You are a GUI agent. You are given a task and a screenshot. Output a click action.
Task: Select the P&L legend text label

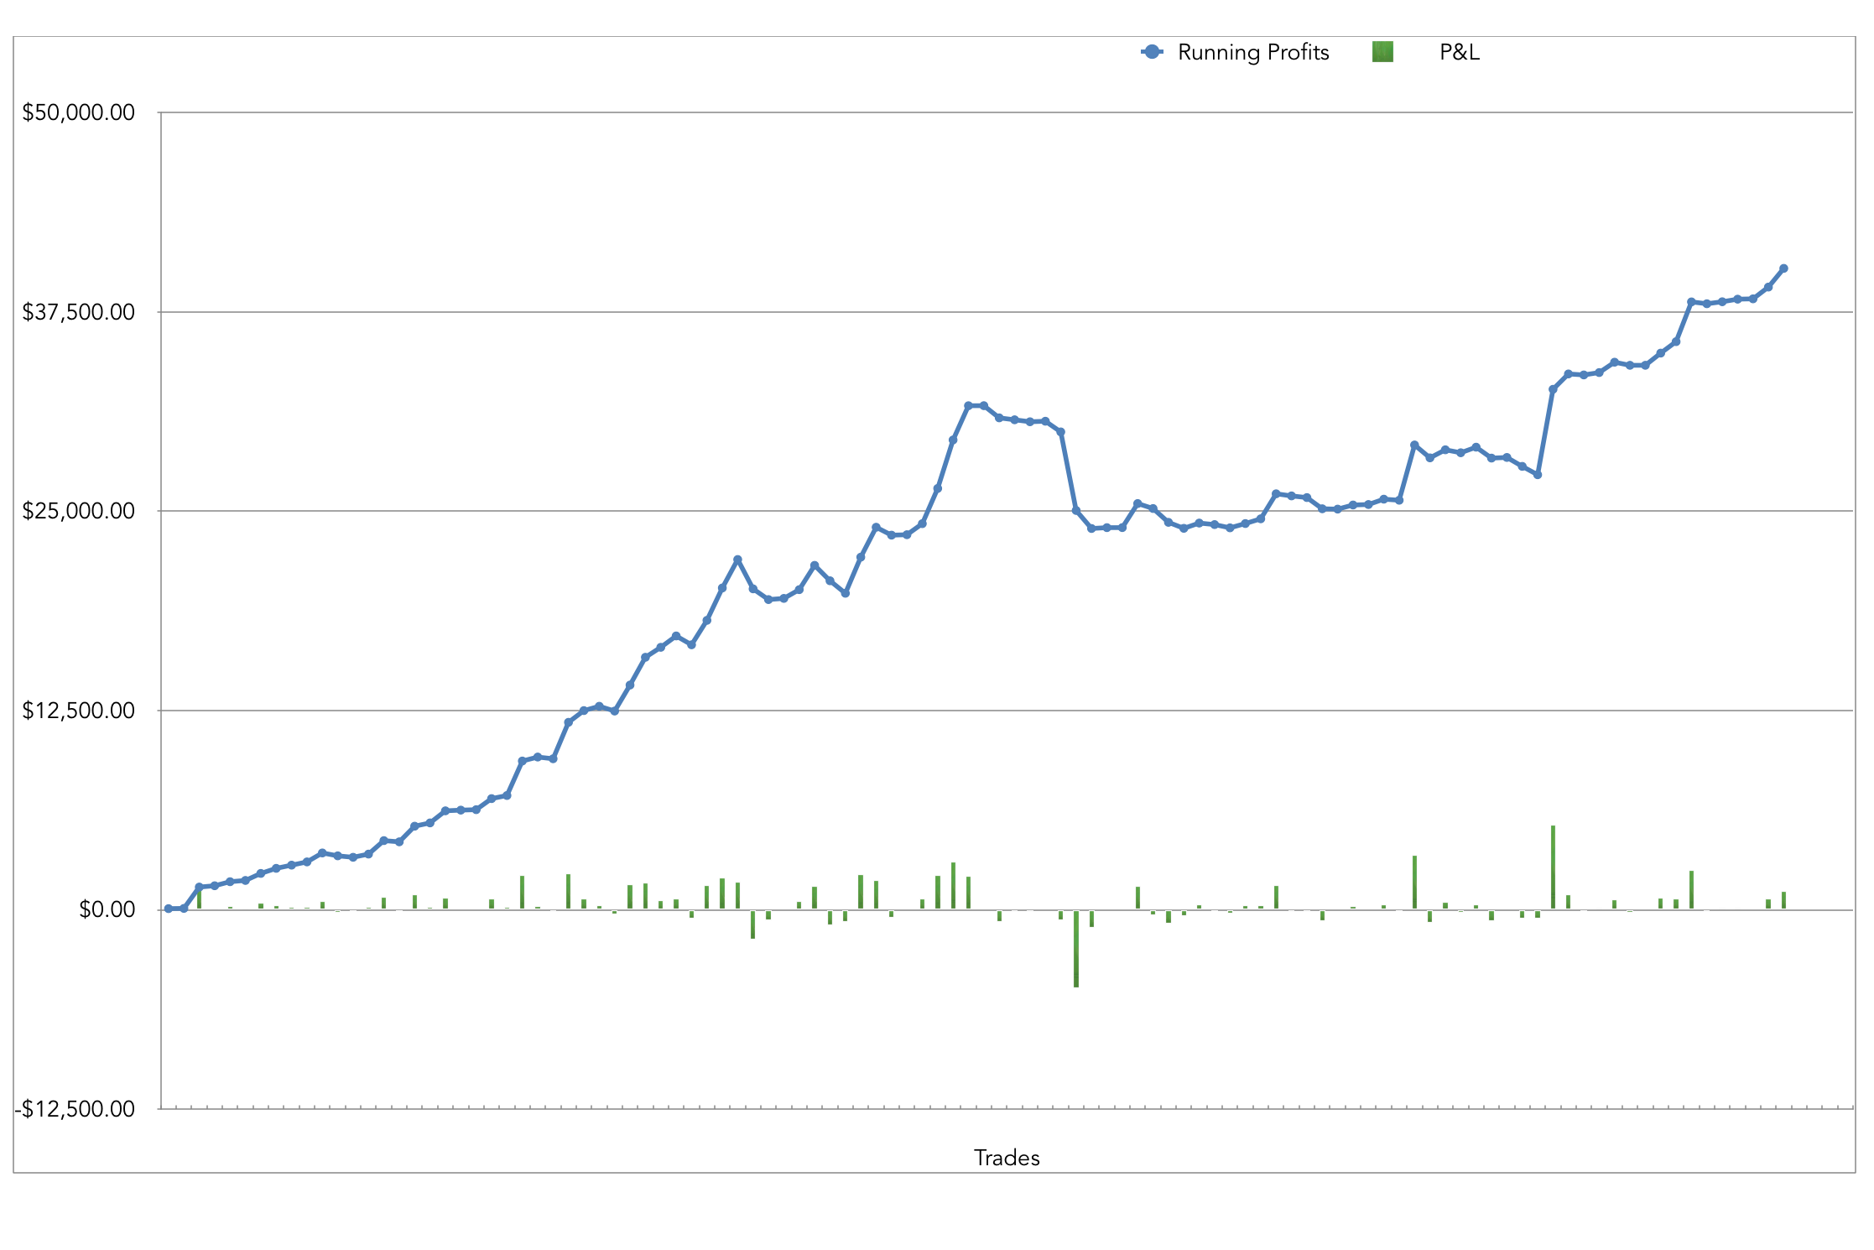(x=1459, y=52)
